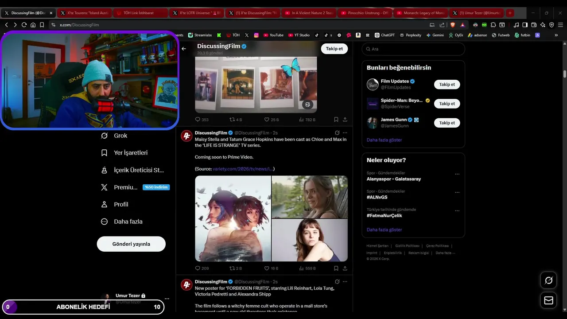View analytics of Life is Strange post (559 B)
567x319 pixels.
[x=307, y=268]
